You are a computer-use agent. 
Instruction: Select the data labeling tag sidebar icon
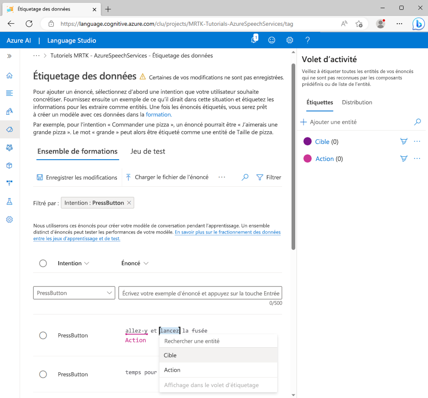click(x=9, y=129)
